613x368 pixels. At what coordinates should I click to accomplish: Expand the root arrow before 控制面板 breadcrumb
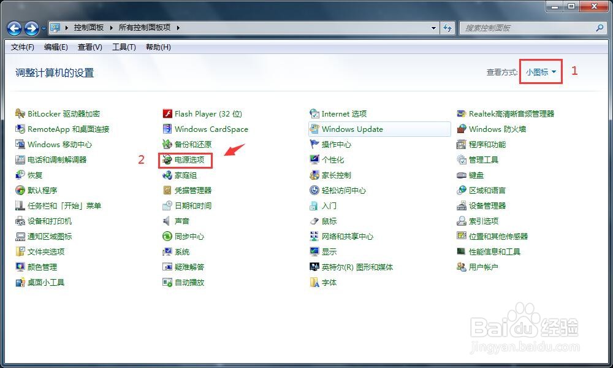click(66, 28)
